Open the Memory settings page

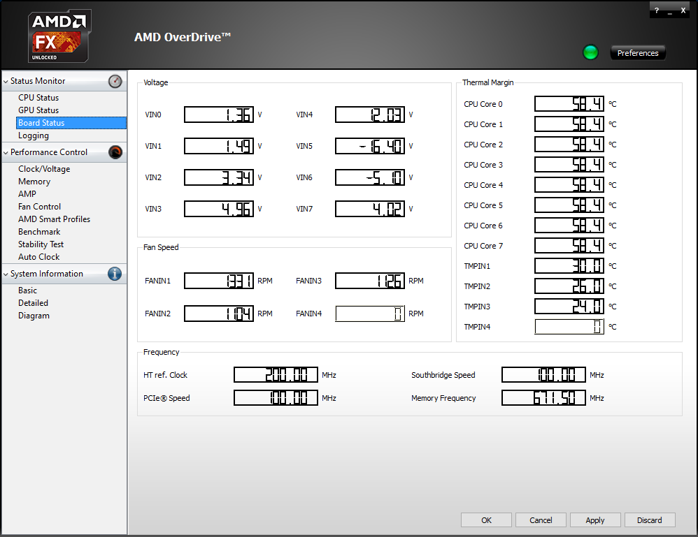[x=34, y=182]
